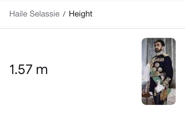Click the white glove in the portrait
The width and height of the screenshot is (185, 113).
click(x=160, y=88)
